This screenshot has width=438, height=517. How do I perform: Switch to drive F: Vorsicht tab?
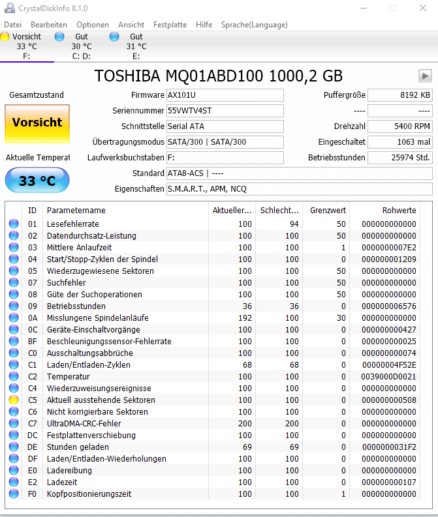click(27, 46)
